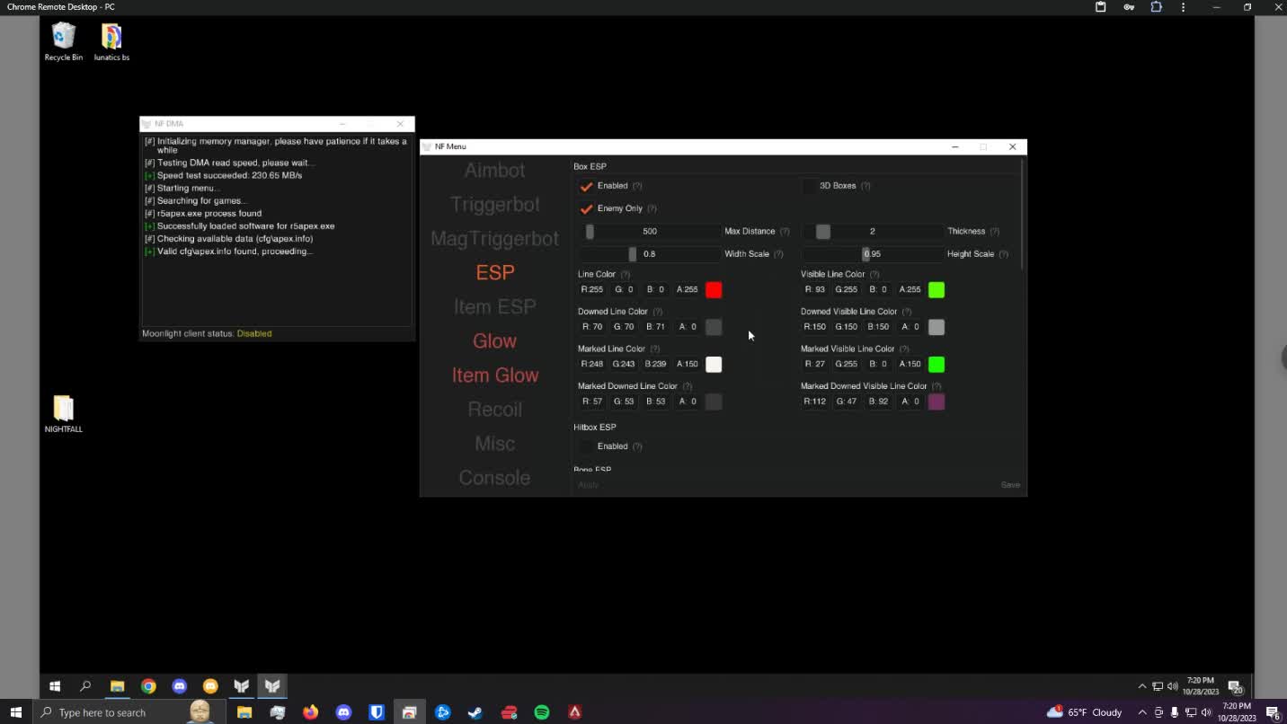The width and height of the screenshot is (1287, 724).
Task: Open the Item Glow section
Action: [494, 375]
